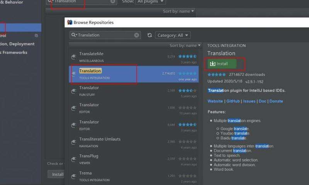This screenshot has width=309, height=185.
Task: Open the GitHub link for Translation
Action: [233, 101]
